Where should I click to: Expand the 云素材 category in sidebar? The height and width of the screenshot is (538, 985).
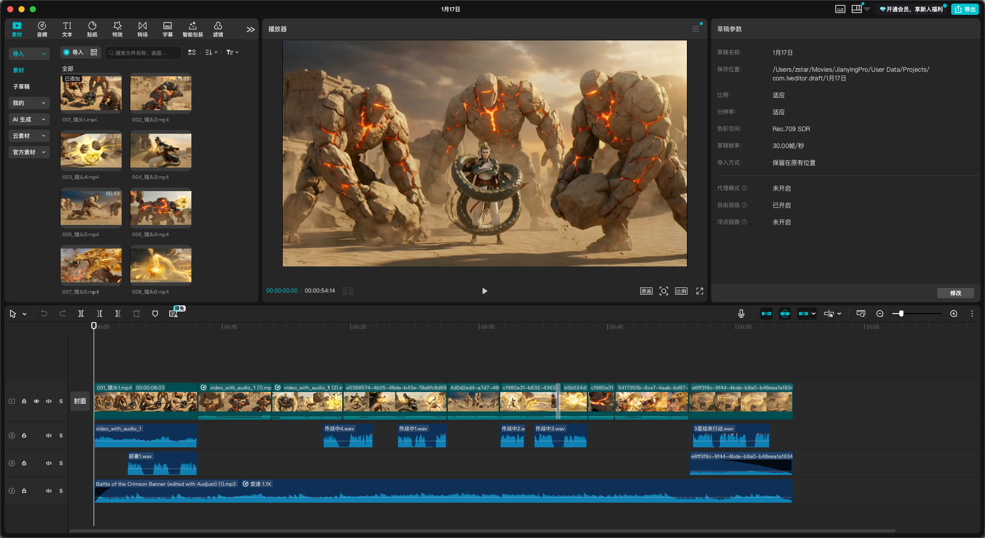[29, 136]
